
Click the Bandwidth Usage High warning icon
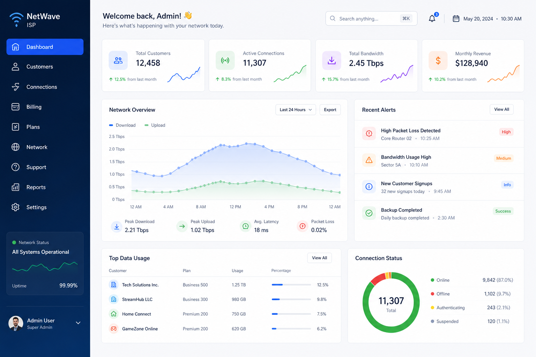(369, 160)
